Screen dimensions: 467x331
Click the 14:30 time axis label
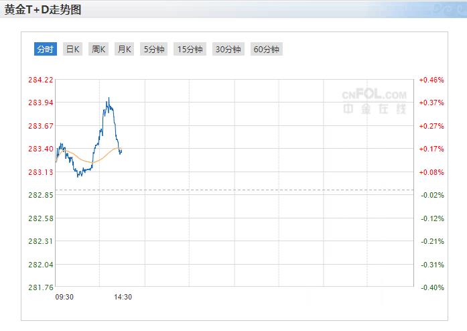(x=123, y=297)
